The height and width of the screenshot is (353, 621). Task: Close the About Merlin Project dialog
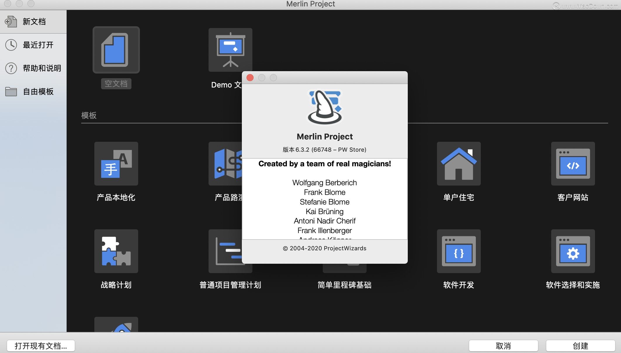[250, 78]
